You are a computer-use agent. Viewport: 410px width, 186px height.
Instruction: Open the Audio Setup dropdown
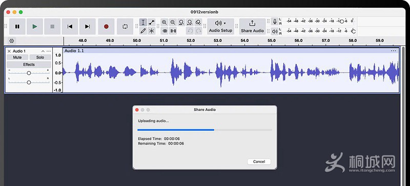click(x=220, y=27)
